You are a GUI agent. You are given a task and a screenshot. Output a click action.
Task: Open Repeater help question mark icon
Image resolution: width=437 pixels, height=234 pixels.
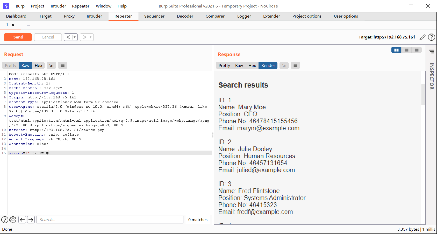click(x=431, y=37)
